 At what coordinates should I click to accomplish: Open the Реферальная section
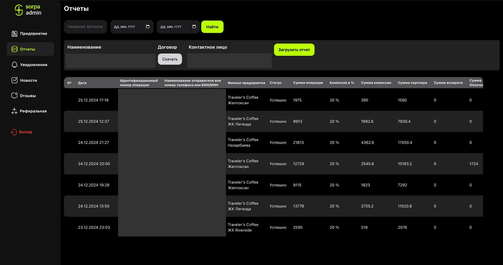pos(30,111)
